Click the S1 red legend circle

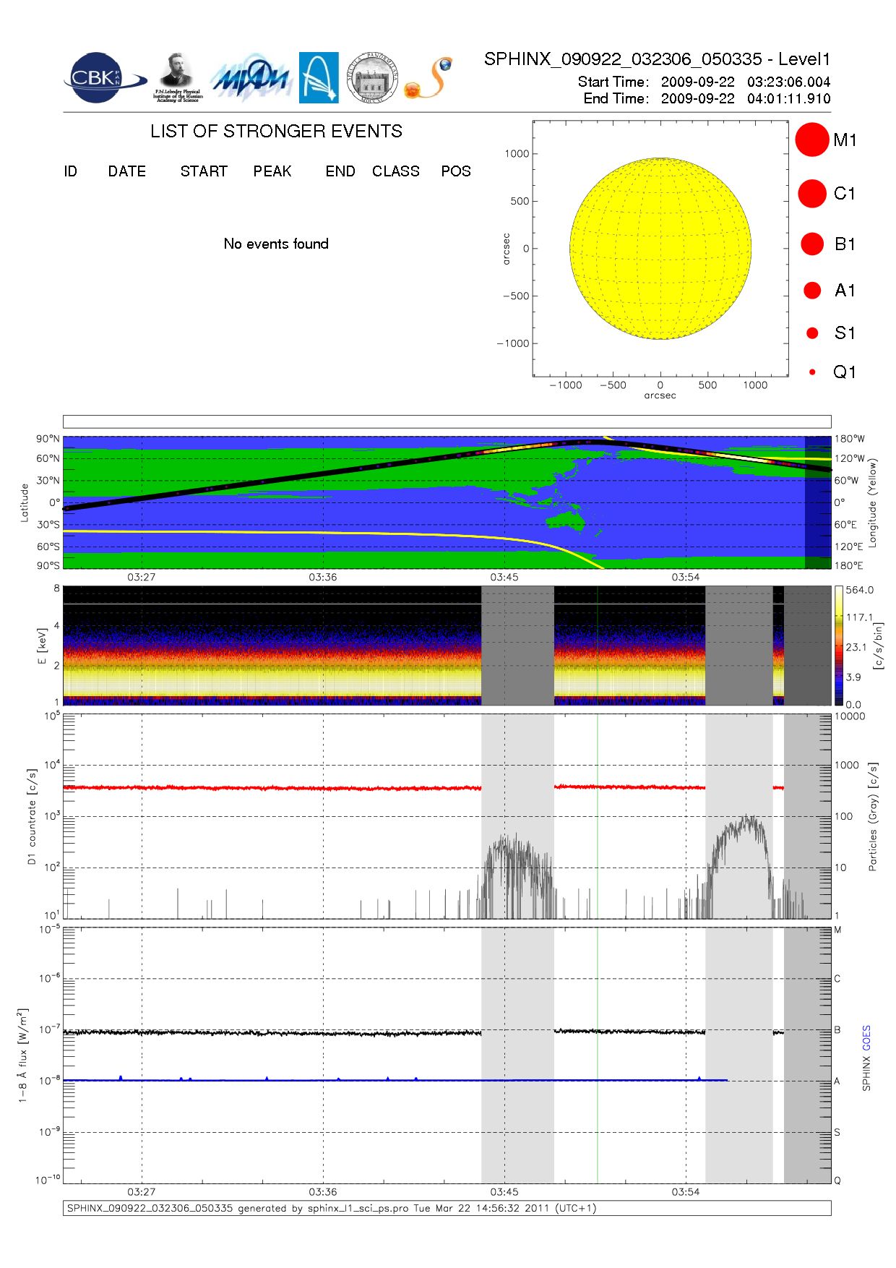[812, 333]
